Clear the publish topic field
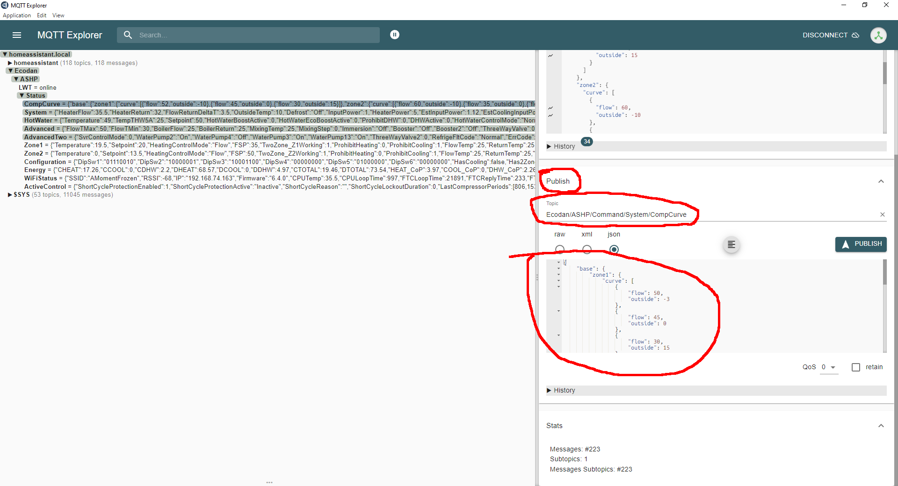Image resolution: width=898 pixels, height=486 pixels. coord(882,214)
